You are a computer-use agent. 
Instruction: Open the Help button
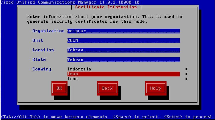[156, 88]
